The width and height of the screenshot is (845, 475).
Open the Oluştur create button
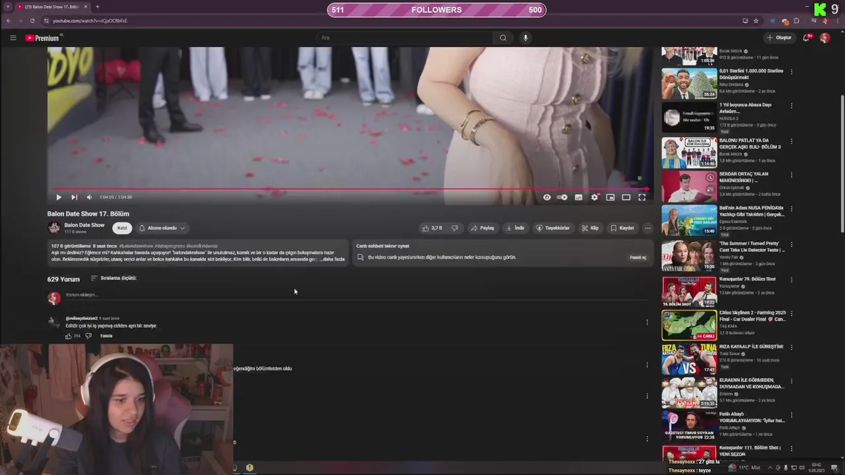pyautogui.click(x=780, y=38)
